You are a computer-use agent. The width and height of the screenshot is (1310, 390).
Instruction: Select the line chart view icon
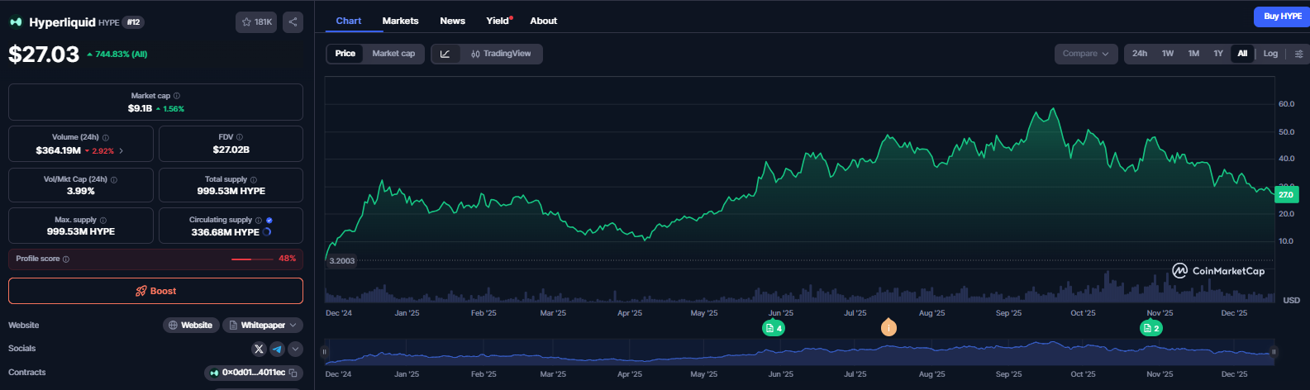coord(445,54)
